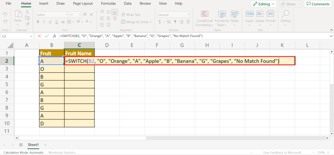Confirm formula with the green checkmark
Viewport: 334px width, 155px height.
pyautogui.click(x=47, y=36)
